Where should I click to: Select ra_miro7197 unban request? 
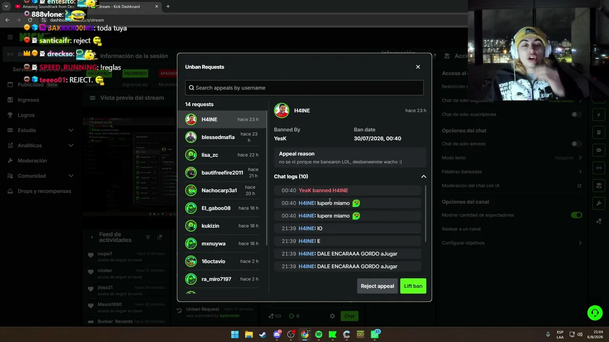pos(222,279)
